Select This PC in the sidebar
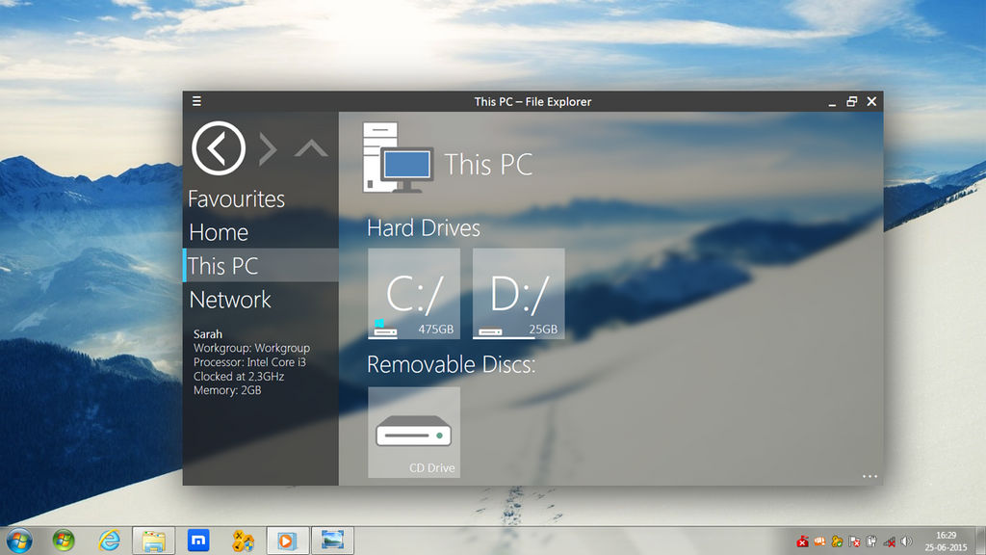This screenshot has width=986, height=555. pos(261,266)
